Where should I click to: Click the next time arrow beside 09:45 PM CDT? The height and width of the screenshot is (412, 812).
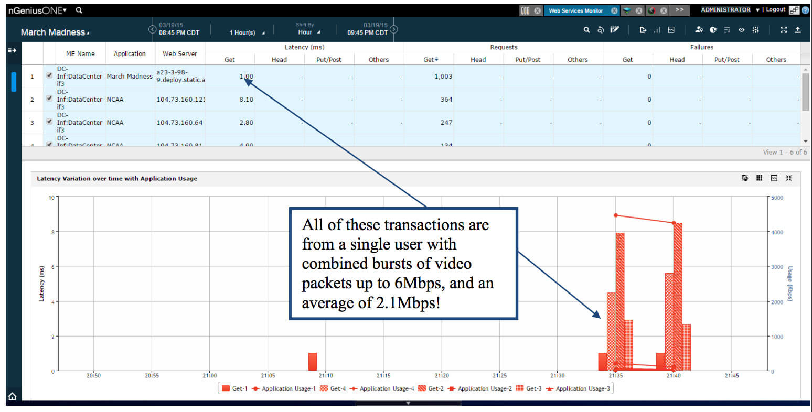tap(394, 29)
